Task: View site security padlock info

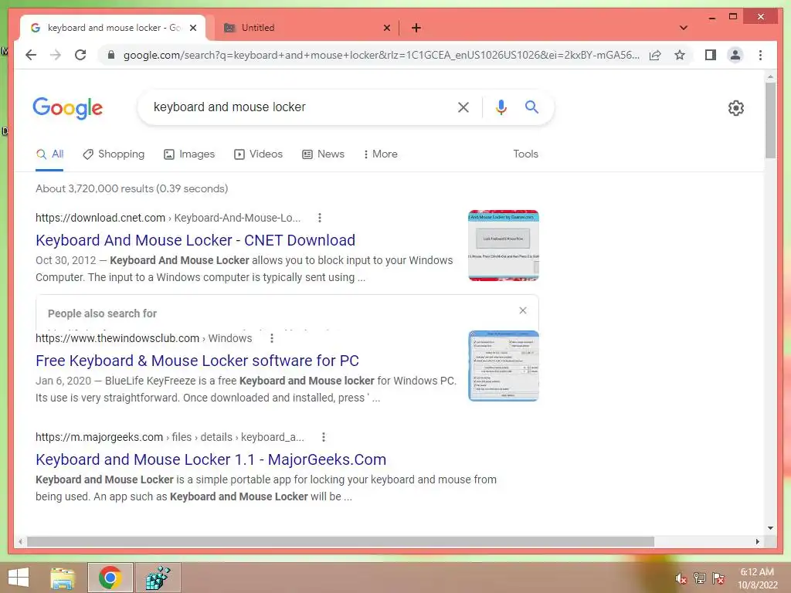Action: click(111, 55)
